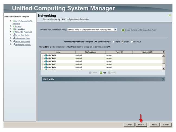
Task: Click the Finish button
Action: point(154,125)
